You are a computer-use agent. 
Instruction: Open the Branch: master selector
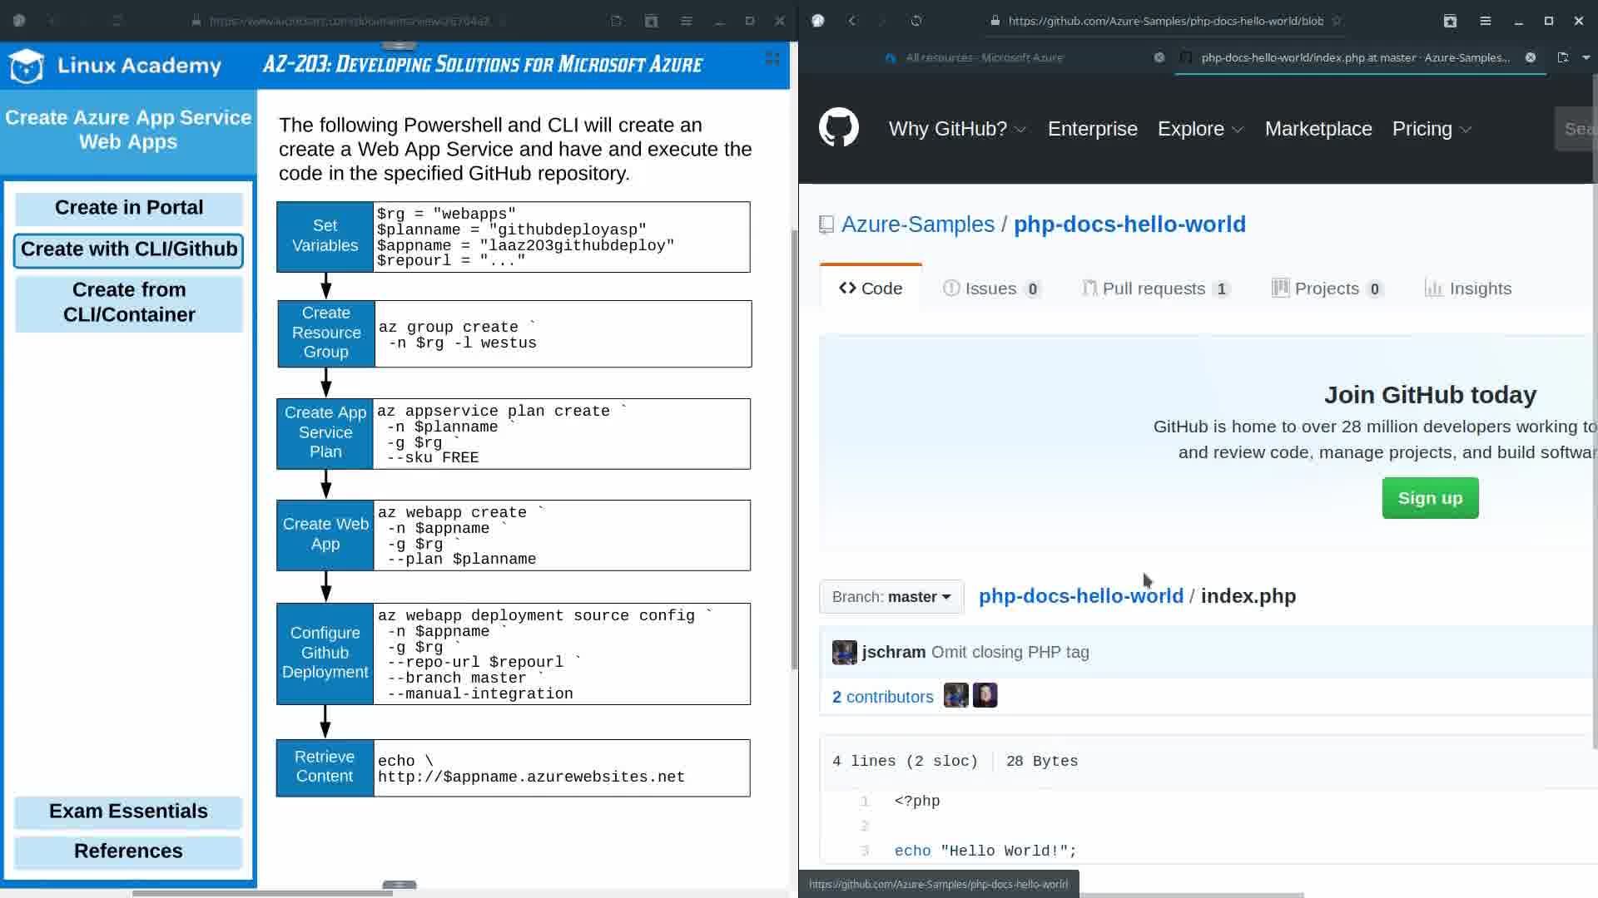point(891,597)
